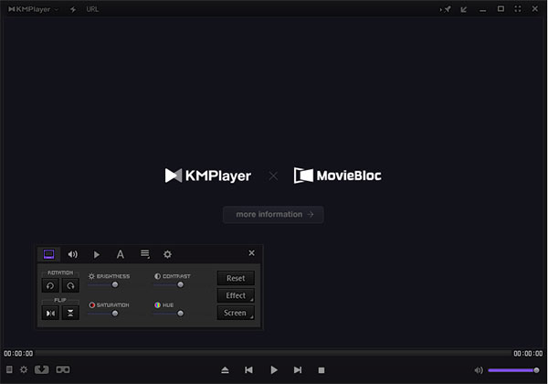Open the KMPlayer main menu dropdown
The height and width of the screenshot is (384, 548).
pos(33,9)
